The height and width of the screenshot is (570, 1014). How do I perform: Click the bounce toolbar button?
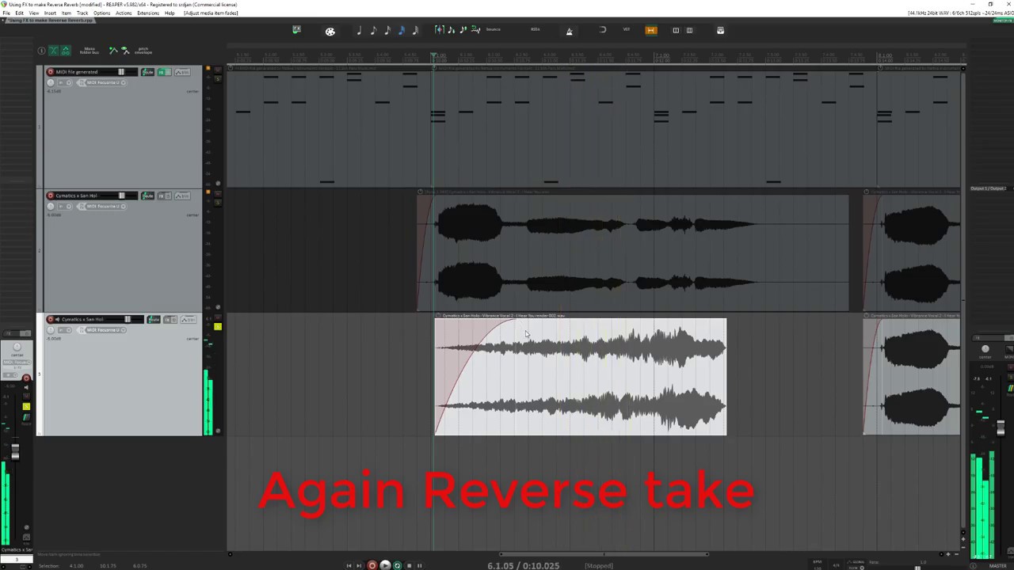pyautogui.click(x=494, y=30)
